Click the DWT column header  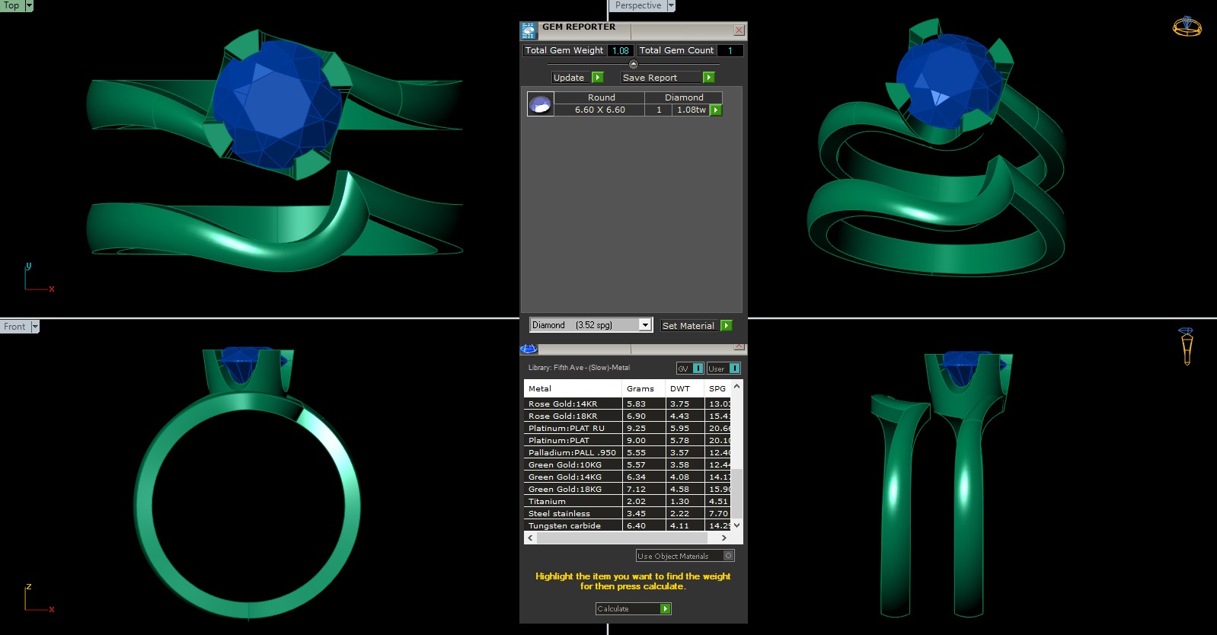(685, 388)
